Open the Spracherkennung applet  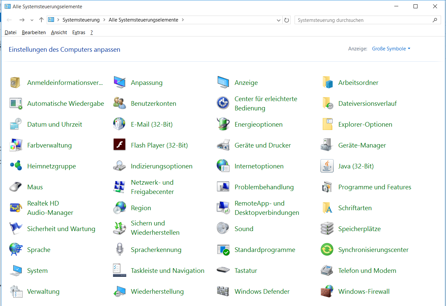156,249
